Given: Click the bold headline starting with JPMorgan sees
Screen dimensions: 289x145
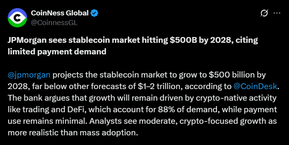Looking at the screenshot, I should tap(133, 46).
